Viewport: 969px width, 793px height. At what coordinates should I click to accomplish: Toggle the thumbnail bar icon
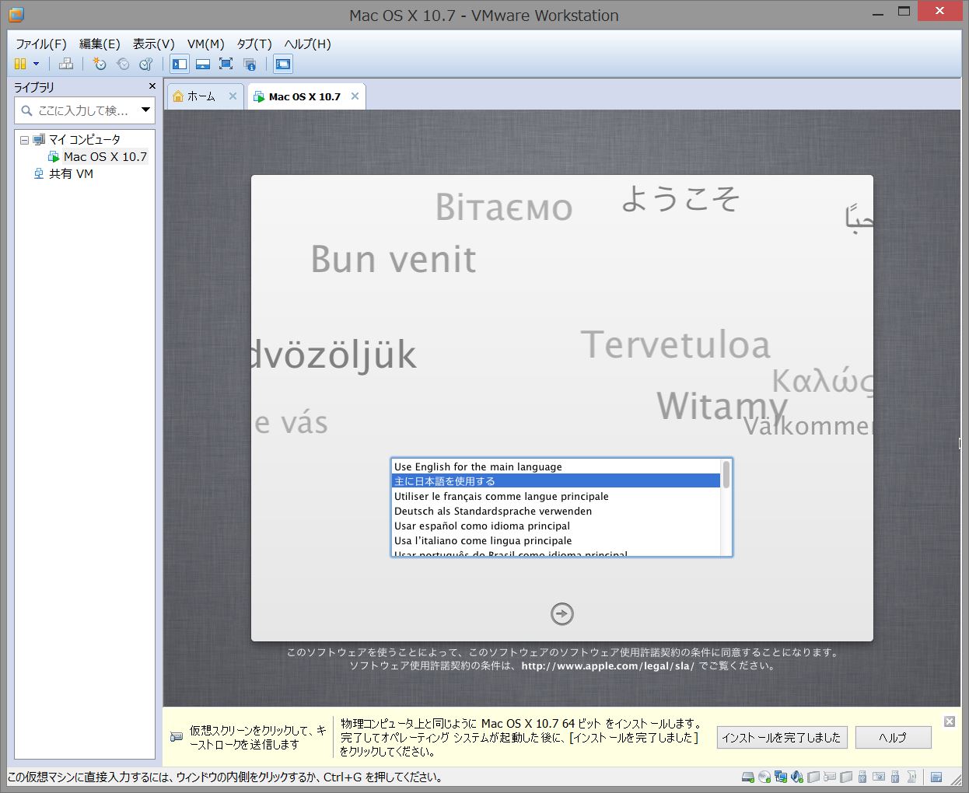point(203,65)
